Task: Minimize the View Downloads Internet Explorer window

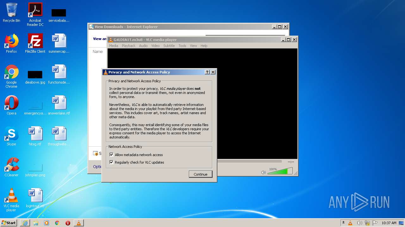Action: click(274, 27)
